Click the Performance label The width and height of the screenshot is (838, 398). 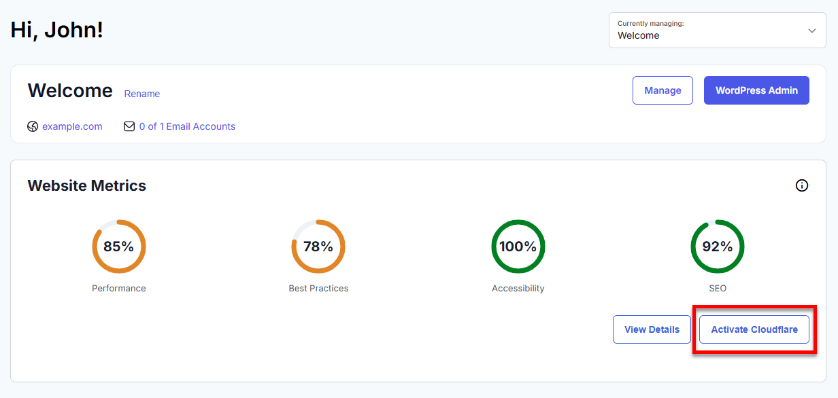tap(119, 288)
